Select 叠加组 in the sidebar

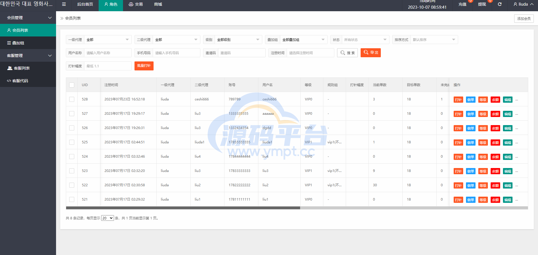pyautogui.click(x=28, y=43)
